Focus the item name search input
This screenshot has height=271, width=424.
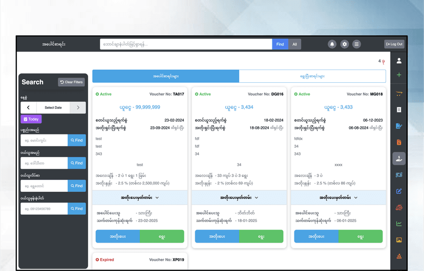[44, 141]
